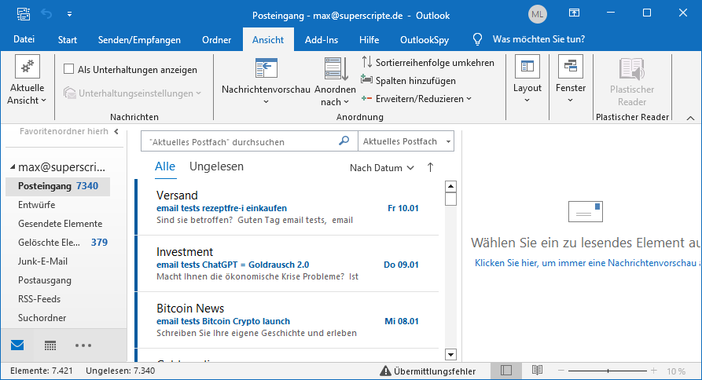Click the lightbulb Tell Me icon
The height and width of the screenshot is (380, 702).
pos(477,39)
